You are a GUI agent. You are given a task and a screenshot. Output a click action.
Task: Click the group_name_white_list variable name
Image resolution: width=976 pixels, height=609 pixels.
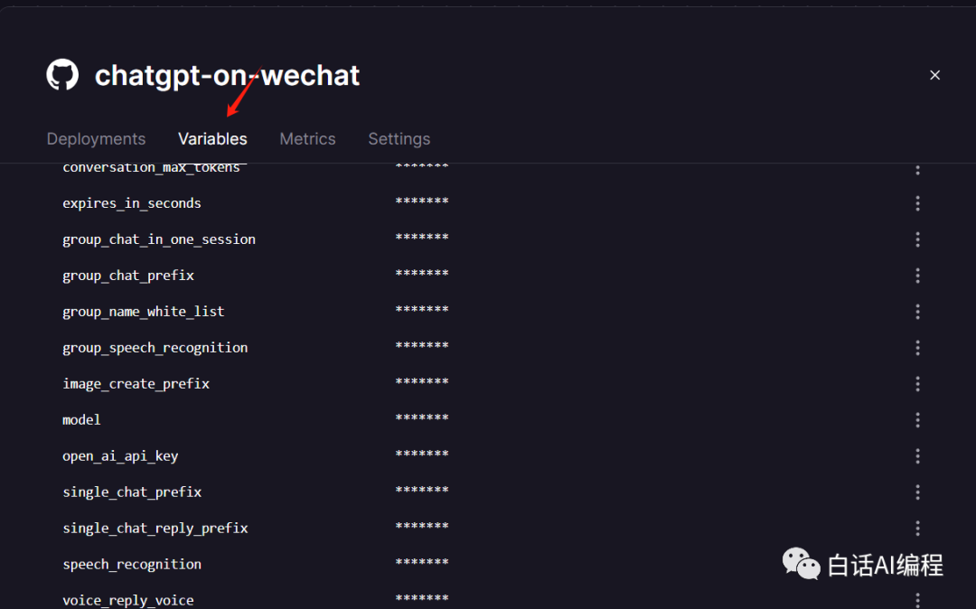coord(143,312)
